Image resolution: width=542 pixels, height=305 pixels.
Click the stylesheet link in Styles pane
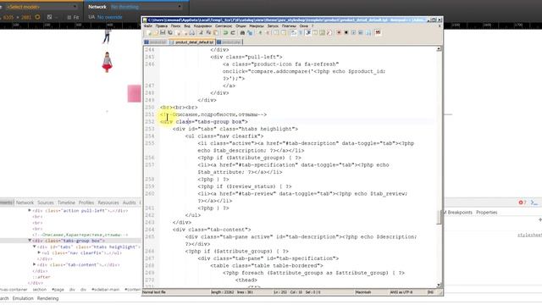[x=529, y=235]
